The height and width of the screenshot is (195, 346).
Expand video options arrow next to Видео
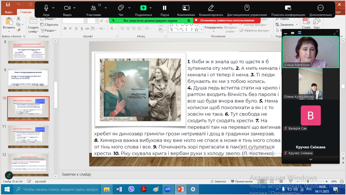click(x=75, y=8)
